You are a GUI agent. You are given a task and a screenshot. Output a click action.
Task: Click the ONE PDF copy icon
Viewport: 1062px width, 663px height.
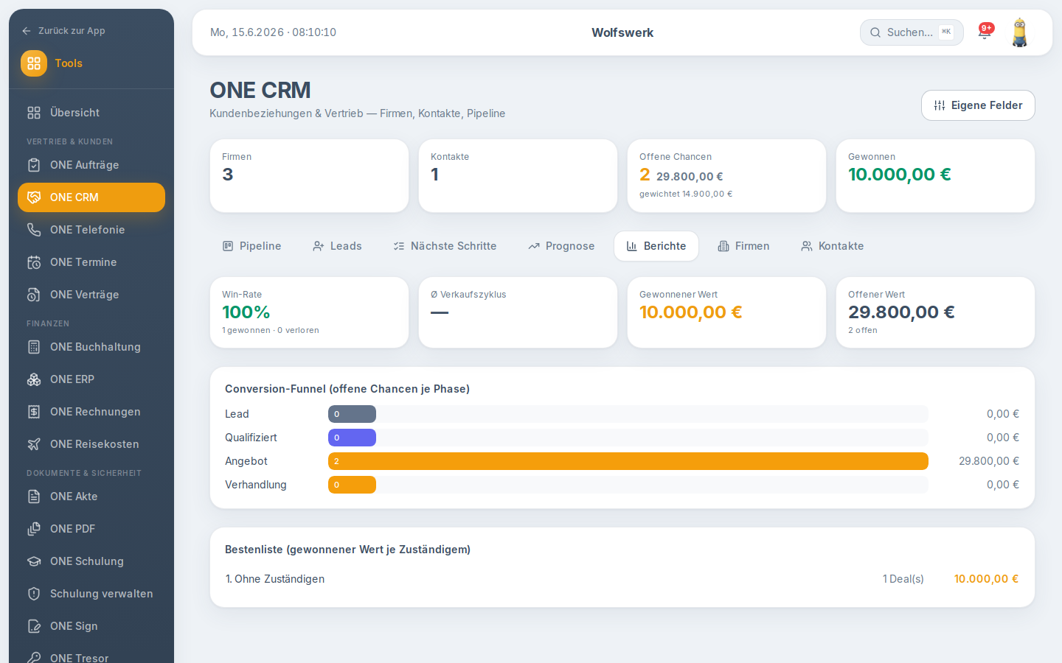pos(34,529)
